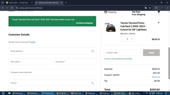Screen dimensions: 170x95
Task: Open the site information icon in address bar
Action: point(17,8)
